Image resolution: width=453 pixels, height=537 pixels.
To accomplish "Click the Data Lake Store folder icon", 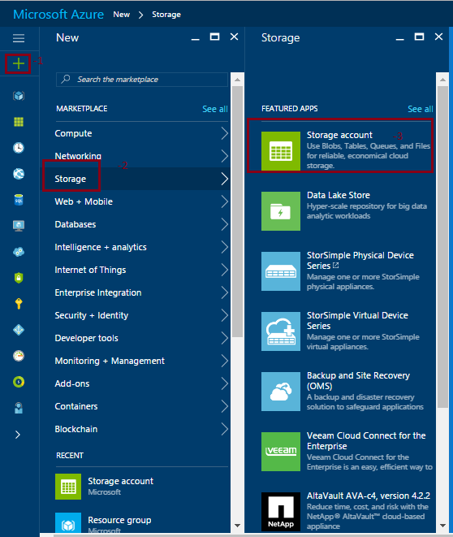I will tap(281, 211).
